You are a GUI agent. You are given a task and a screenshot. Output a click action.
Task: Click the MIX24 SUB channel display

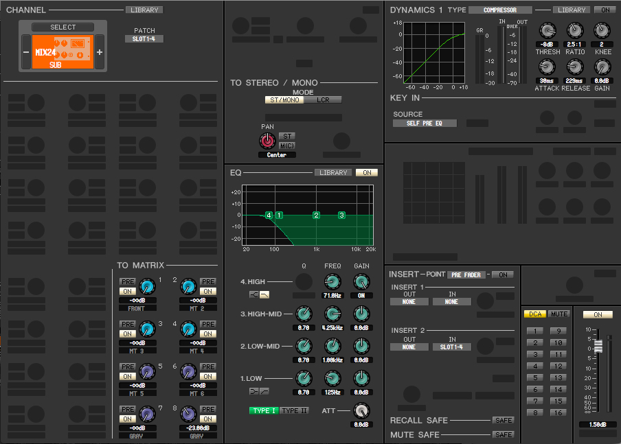[x=63, y=52]
